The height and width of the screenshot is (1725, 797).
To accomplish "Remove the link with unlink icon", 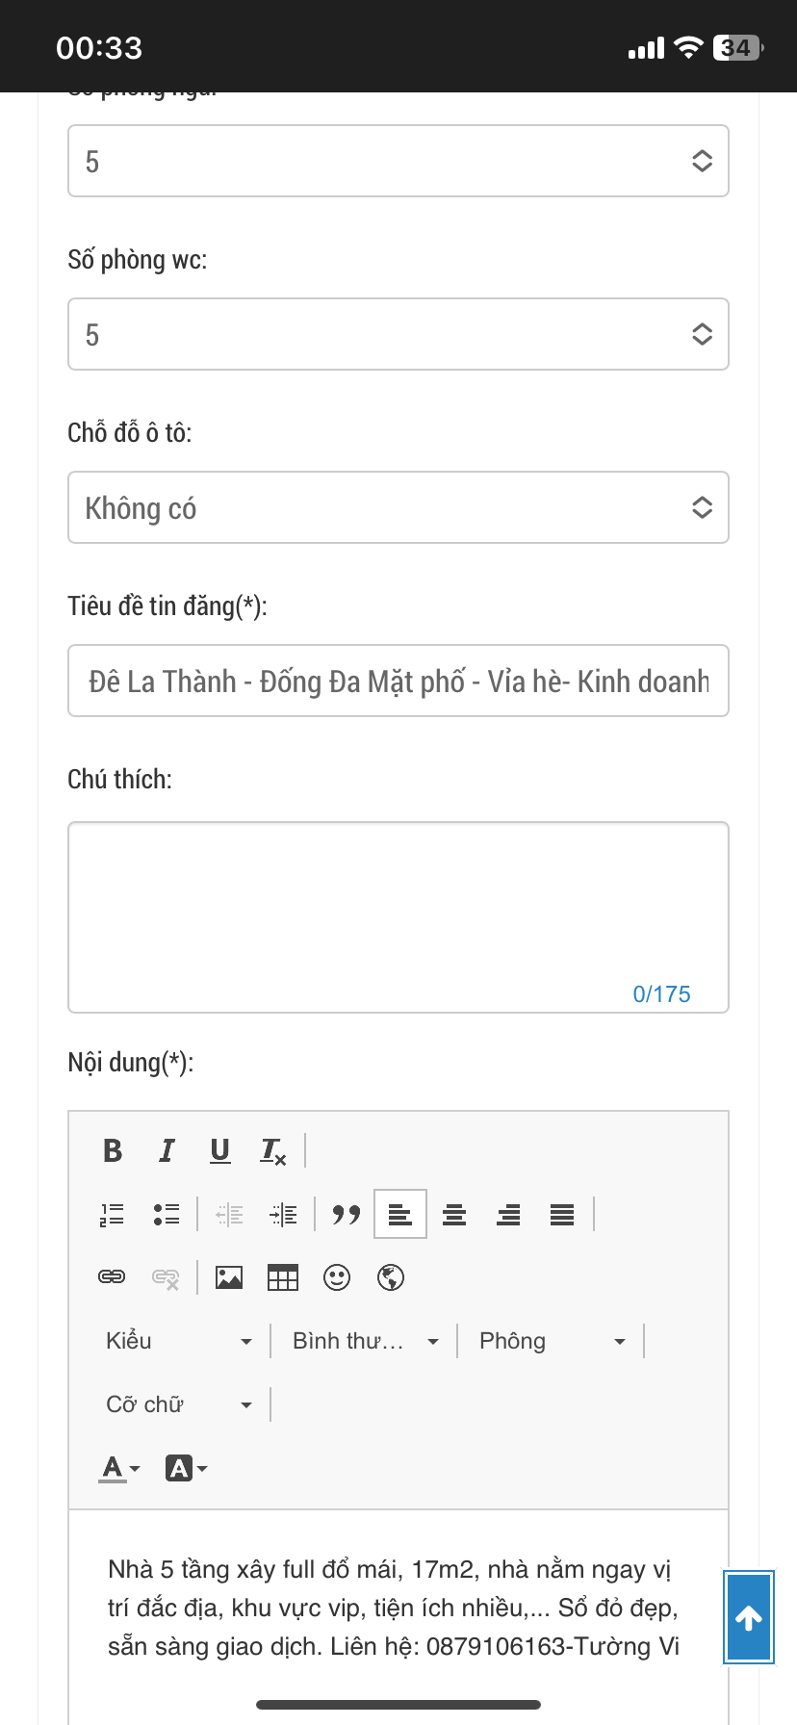I will point(167,1277).
